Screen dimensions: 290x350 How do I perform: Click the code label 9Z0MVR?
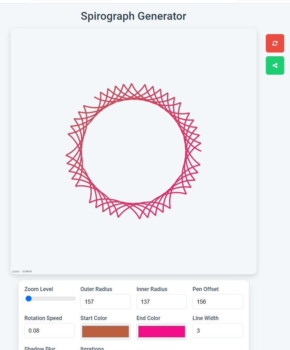coord(22,271)
